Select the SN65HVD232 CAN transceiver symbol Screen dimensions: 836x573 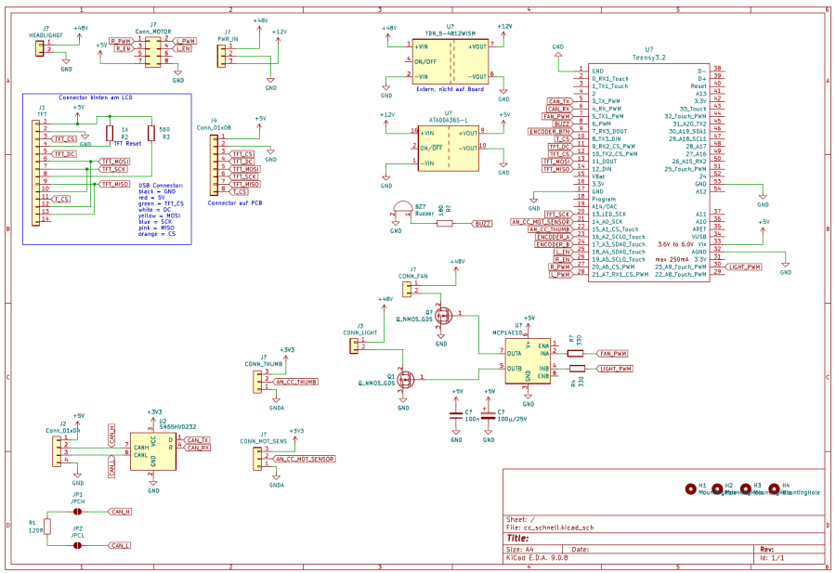click(154, 449)
